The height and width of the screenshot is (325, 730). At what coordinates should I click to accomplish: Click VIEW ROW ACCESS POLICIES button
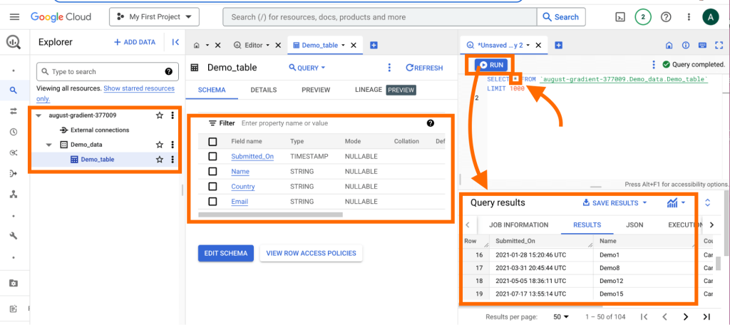pyautogui.click(x=311, y=253)
